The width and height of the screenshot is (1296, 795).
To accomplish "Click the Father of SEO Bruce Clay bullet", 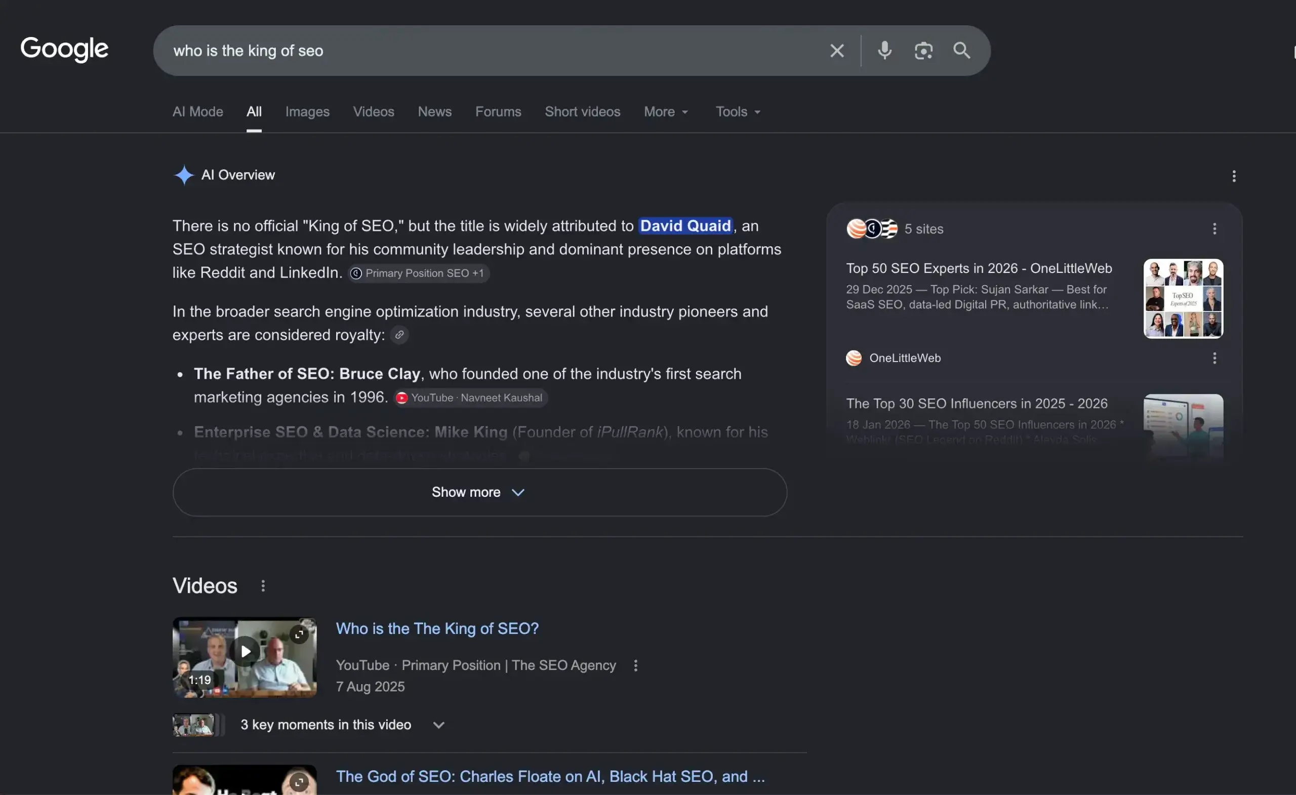I will click(468, 385).
